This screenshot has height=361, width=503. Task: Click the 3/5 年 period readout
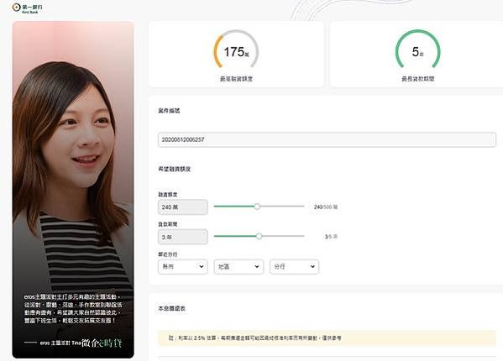click(331, 237)
